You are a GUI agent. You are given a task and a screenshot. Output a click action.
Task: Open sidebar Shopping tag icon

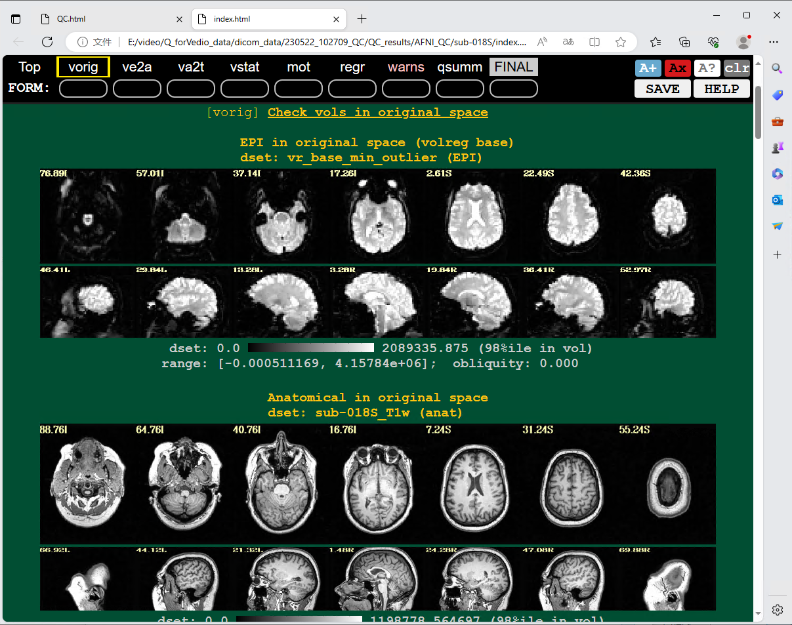click(x=778, y=95)
